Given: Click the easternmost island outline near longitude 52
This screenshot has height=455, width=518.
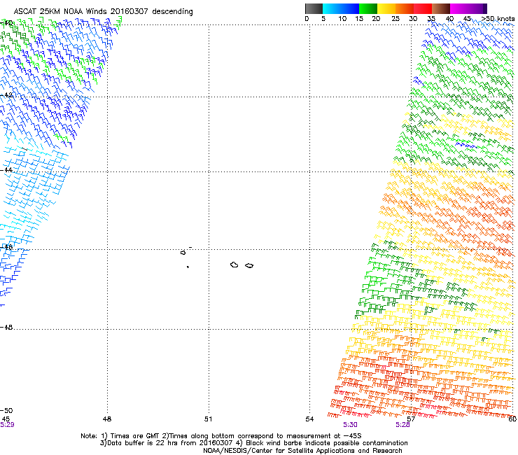Looking at the screenshot, I should (x=249, y=265).
